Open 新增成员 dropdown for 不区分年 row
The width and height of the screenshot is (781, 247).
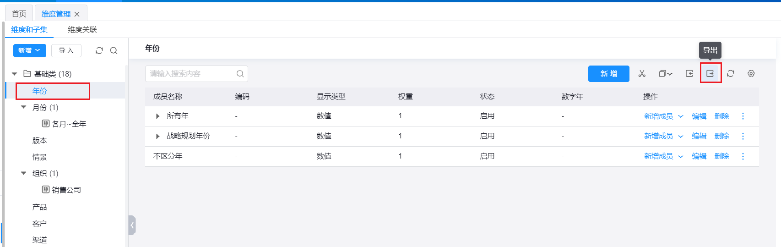pos(663,156)
